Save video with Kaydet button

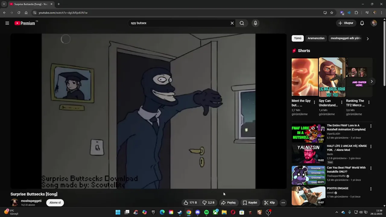250,203
